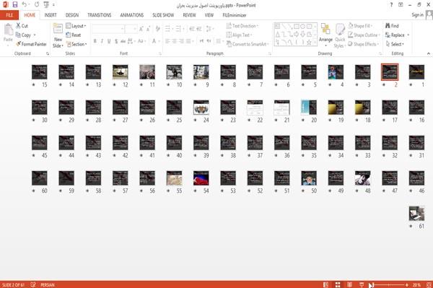Click the Reset slide button
Viewport: 433px width, 288px height.
click(74, 35)
